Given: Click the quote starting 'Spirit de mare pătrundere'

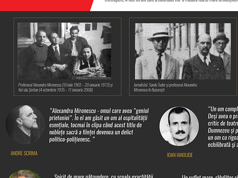Looking at the screenshot, I should tap(105, 176).
